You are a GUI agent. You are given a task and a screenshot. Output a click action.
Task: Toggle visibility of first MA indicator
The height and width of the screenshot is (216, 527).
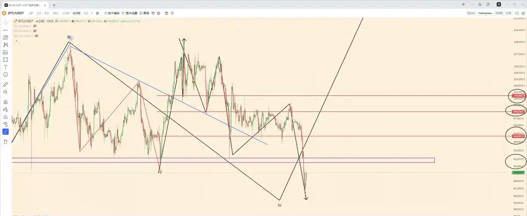tap(35, 26)
